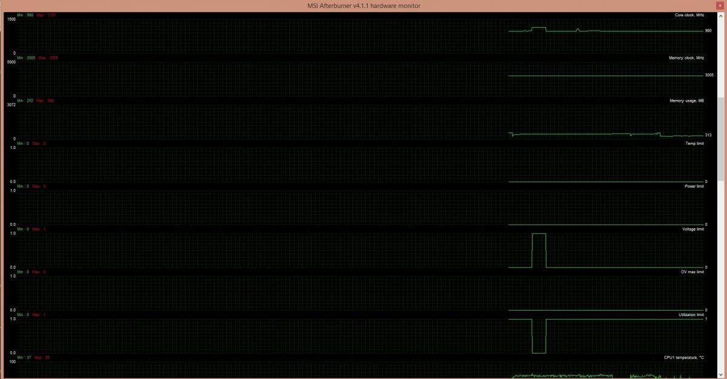Click the Utilization limit graph's dip
727x379 pixels.
point(539,335)
